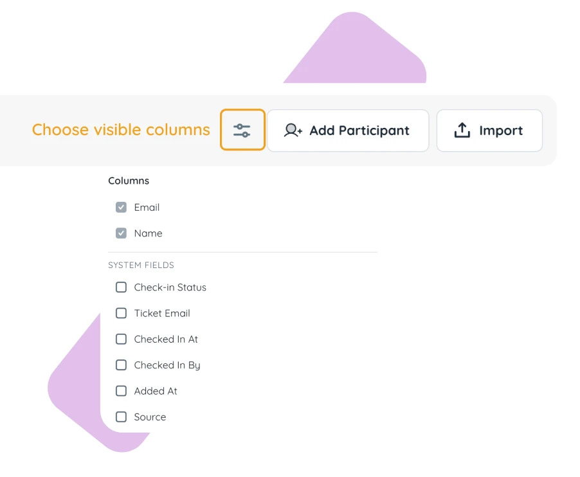The height and width of the screenshot is (477, 580).
Task: Click the Add Participant button text
Action: [359, 130]
